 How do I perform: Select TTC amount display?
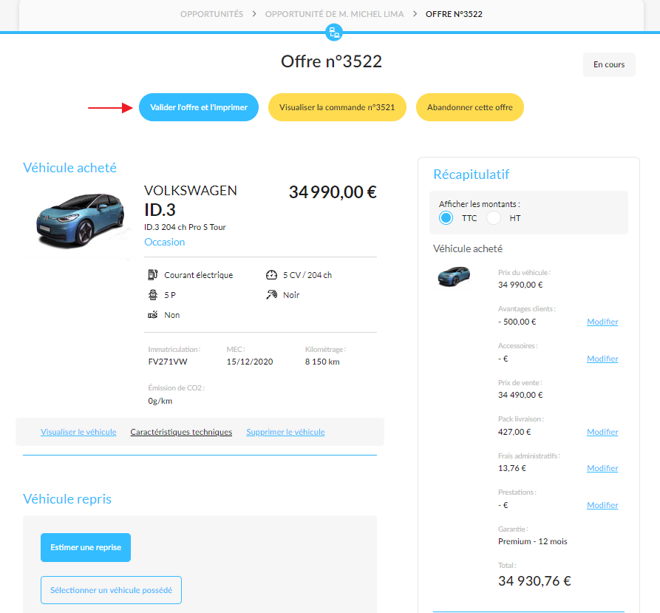(446, 218)
